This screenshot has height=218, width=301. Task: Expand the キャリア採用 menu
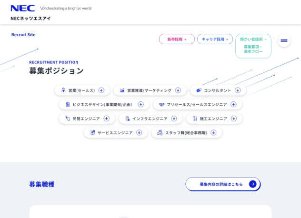click(x=215, y=39)
